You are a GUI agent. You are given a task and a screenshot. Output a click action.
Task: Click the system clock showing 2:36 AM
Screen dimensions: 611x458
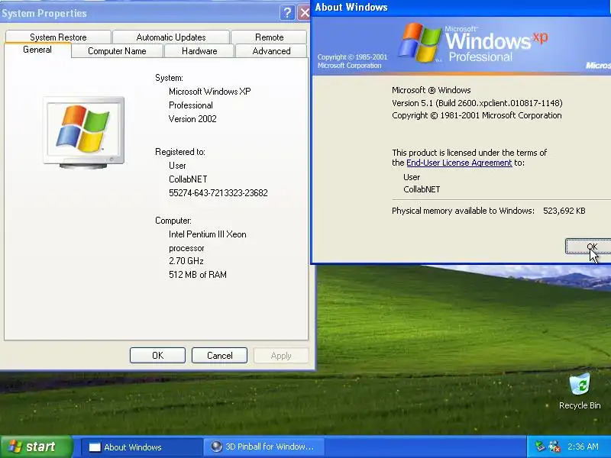click(x=583, y=447)
